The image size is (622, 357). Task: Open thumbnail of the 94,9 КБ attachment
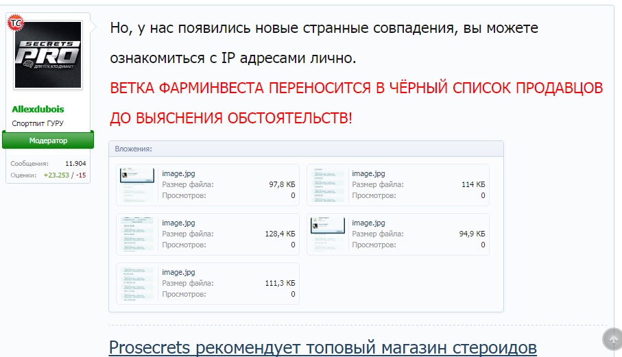(327, 234)
